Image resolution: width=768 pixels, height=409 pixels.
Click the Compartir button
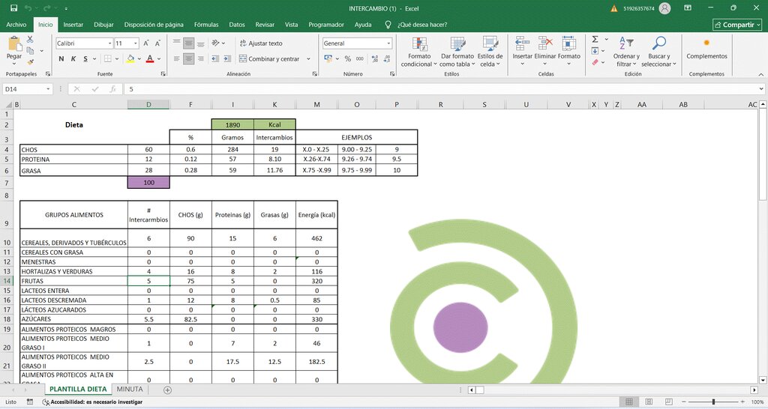point(737,25)
